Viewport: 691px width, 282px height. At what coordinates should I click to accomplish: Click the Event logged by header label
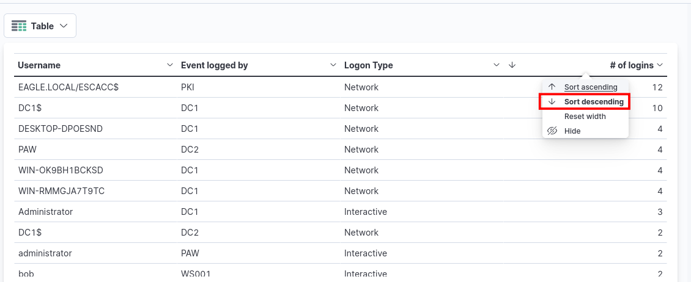tap(214, 65)
